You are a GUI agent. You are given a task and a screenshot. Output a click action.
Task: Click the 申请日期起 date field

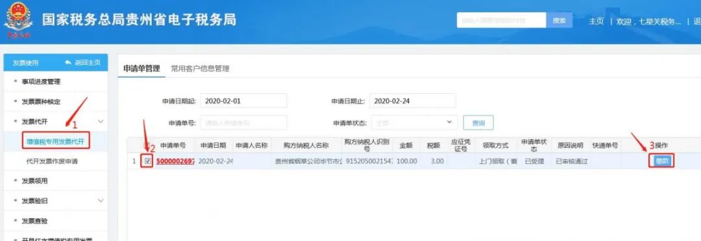pos(243,101)
